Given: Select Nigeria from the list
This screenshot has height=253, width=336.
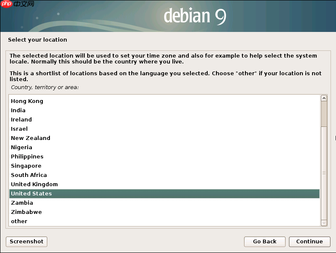Looking at the screenshot, I should tap(21, 147).
